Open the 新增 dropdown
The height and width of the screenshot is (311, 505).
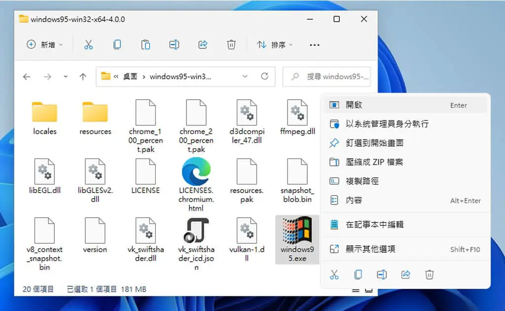coord(44,44)
